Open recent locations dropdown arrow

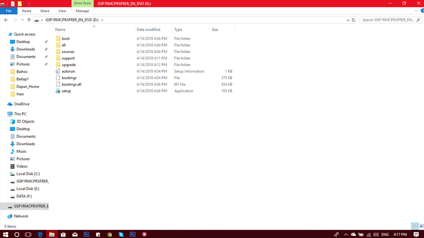pos(22,20)
